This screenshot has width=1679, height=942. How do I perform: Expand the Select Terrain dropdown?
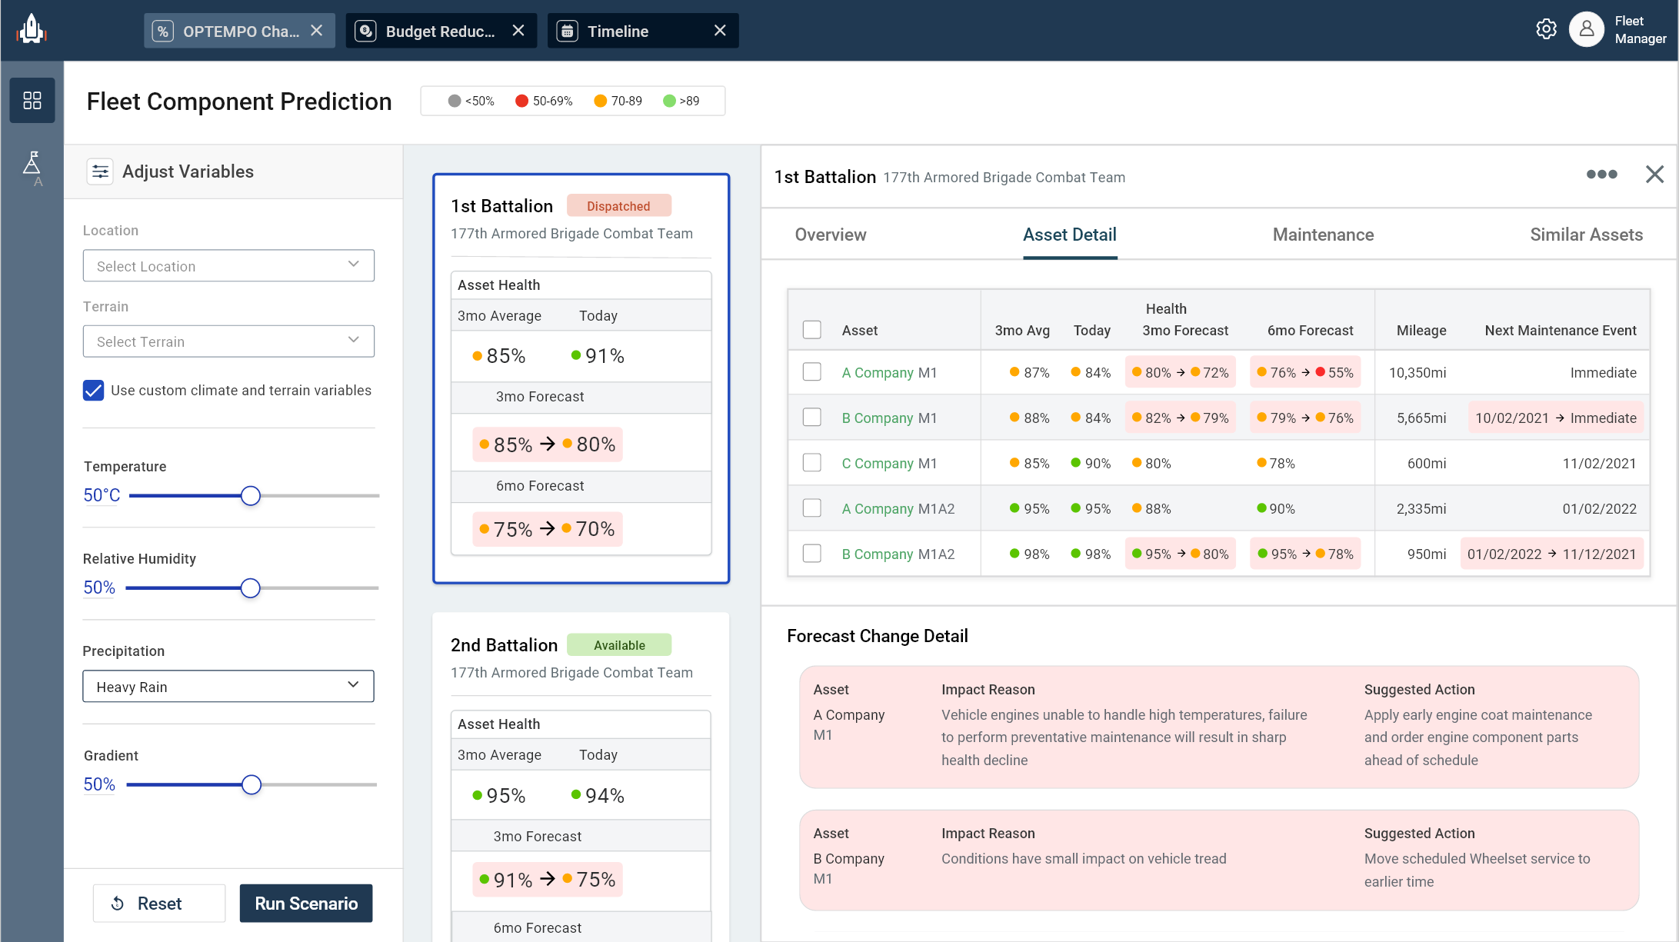[228, 341]
